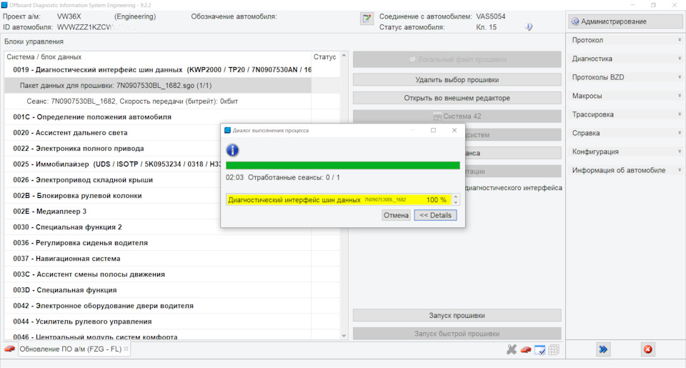Click the << Details button
Viewport: 686px width, 368px height.
point(435,215)
